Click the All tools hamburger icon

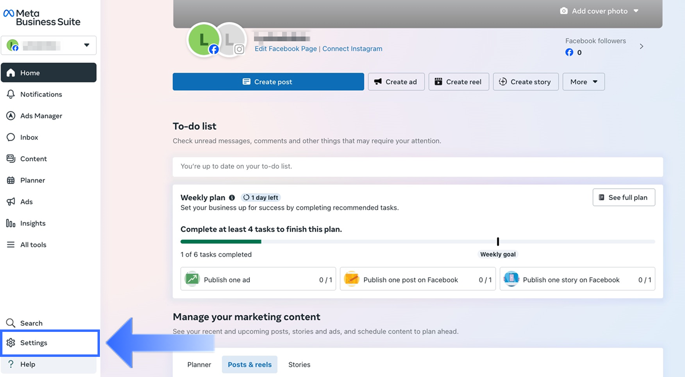(x=11, y=244)
